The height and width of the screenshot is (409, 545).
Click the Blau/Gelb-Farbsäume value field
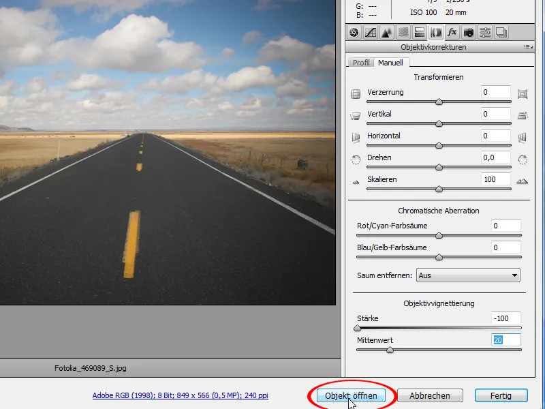point(506,247)
